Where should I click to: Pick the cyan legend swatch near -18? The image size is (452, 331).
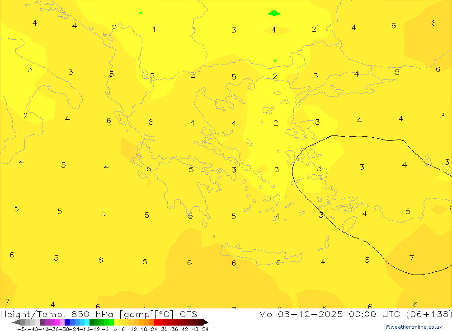point(87,322)
